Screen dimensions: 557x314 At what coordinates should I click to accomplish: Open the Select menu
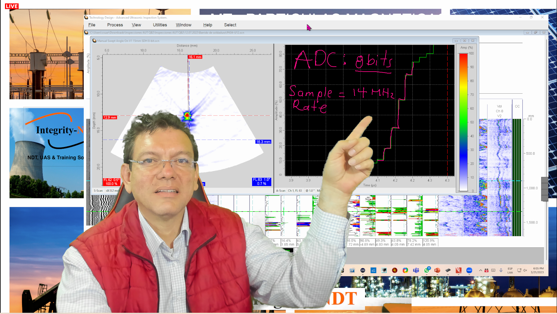[230, 25]
